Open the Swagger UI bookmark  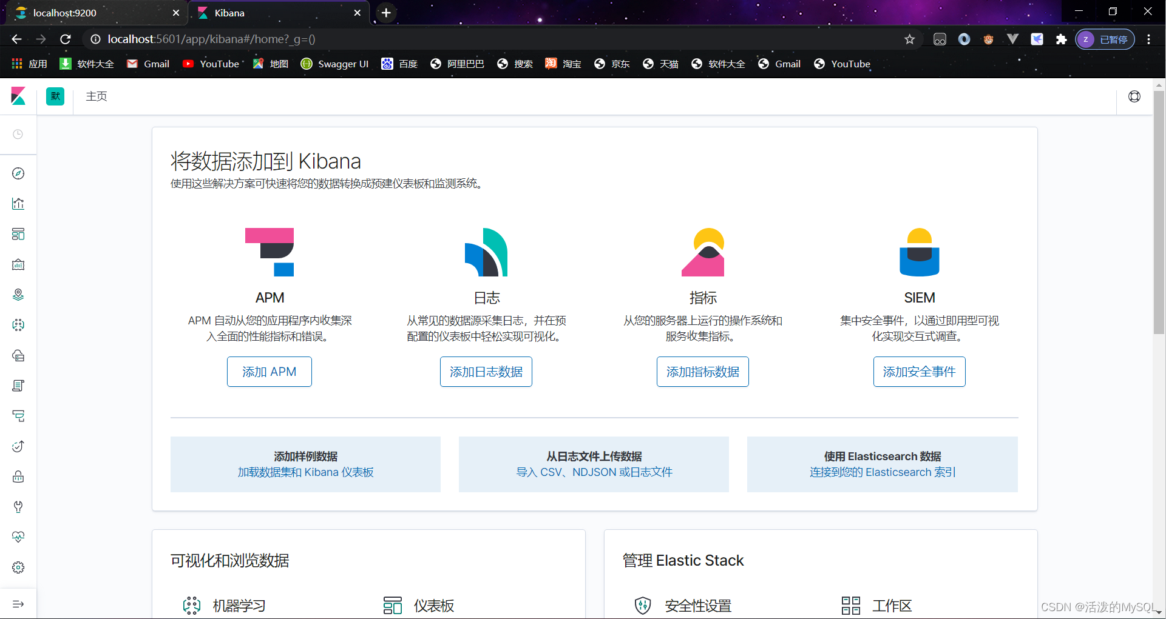tap(334, 64)
